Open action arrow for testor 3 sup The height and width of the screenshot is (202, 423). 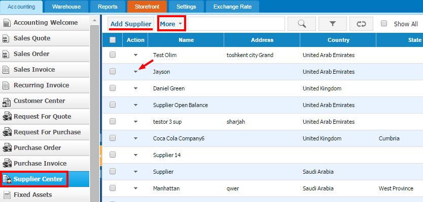(x=135, y=122)
